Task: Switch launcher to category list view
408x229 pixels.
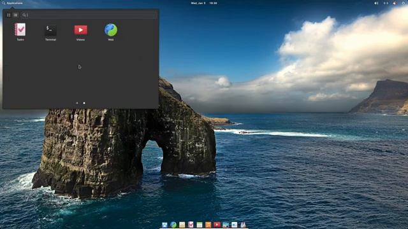Action: [15, 15]
